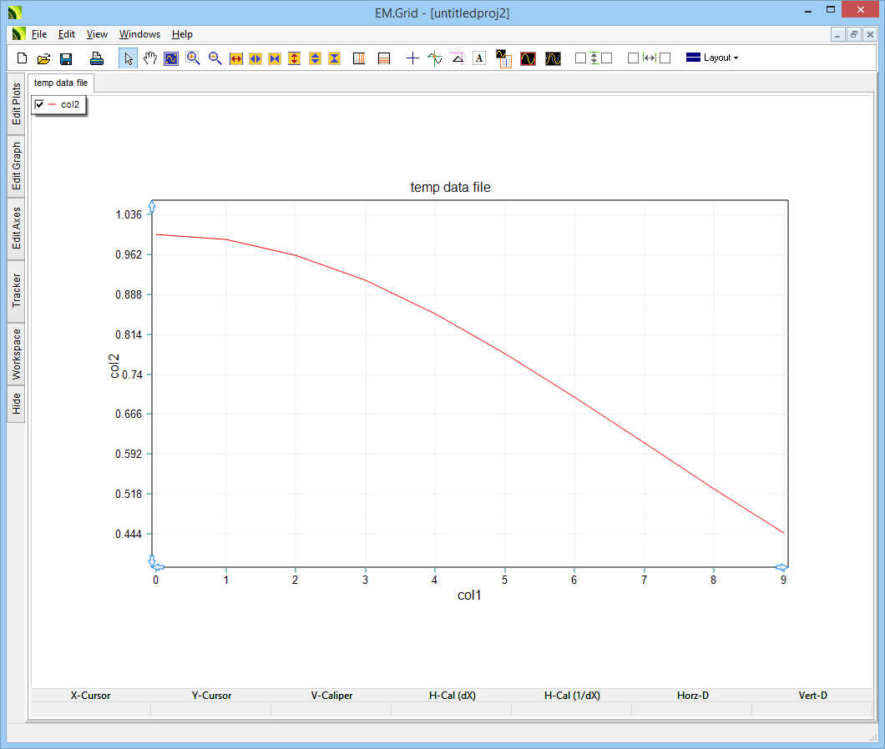
Task: Click the top-left Y-axis range handle
Action: coord(152,206)
